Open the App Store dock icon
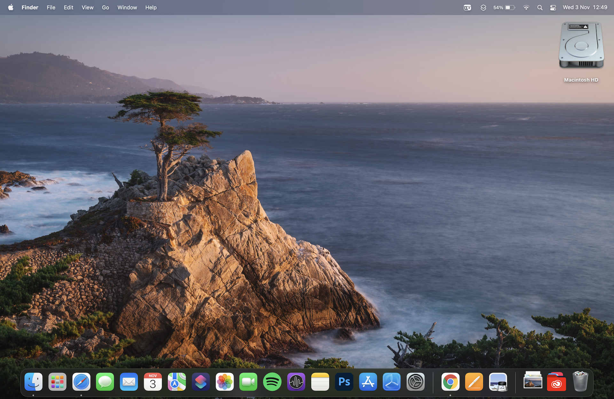614x399 pixels. (x=368, y=382)
